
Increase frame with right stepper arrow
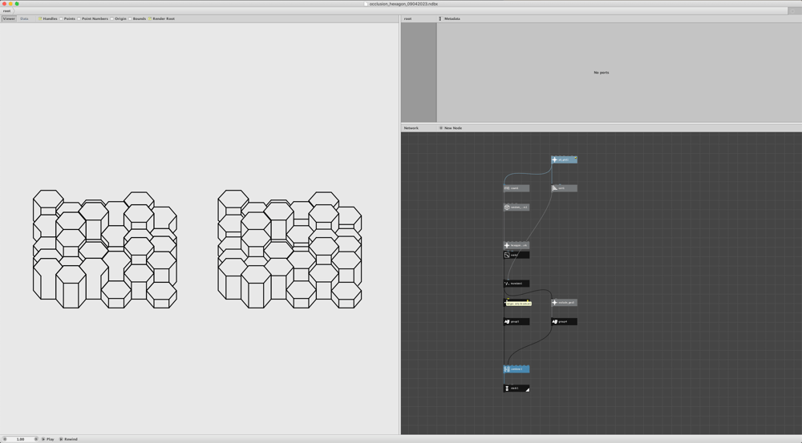36,439
